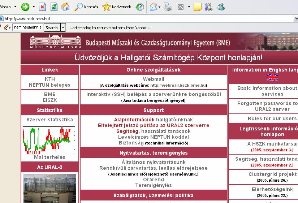Viewport: 298px width, 203px height.
Task: Expand the Vissza back history dropdown
Action: [x=16, y=7]
